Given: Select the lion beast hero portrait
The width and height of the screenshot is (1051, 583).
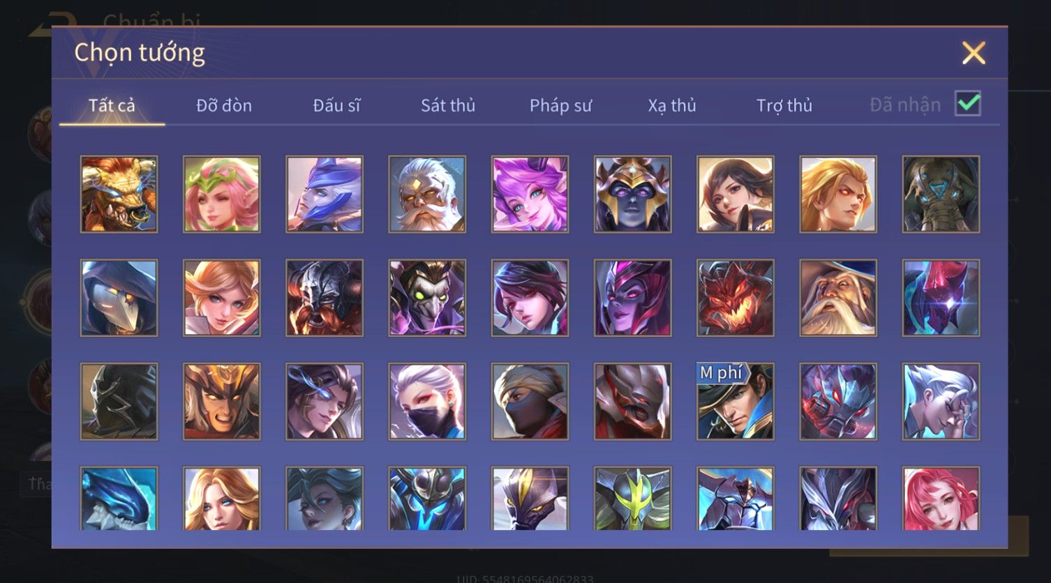Looking at the screenshot, I should point(119,194).
